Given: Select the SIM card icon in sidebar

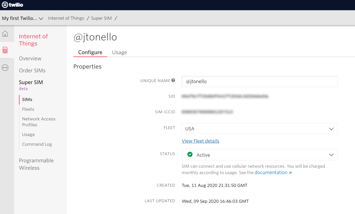Looking at the screenshot, I should coord(5,50).
